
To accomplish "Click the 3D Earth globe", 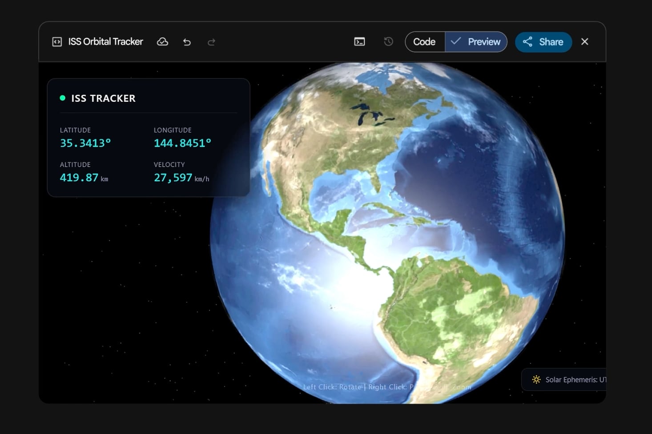I will pos(387,233).
